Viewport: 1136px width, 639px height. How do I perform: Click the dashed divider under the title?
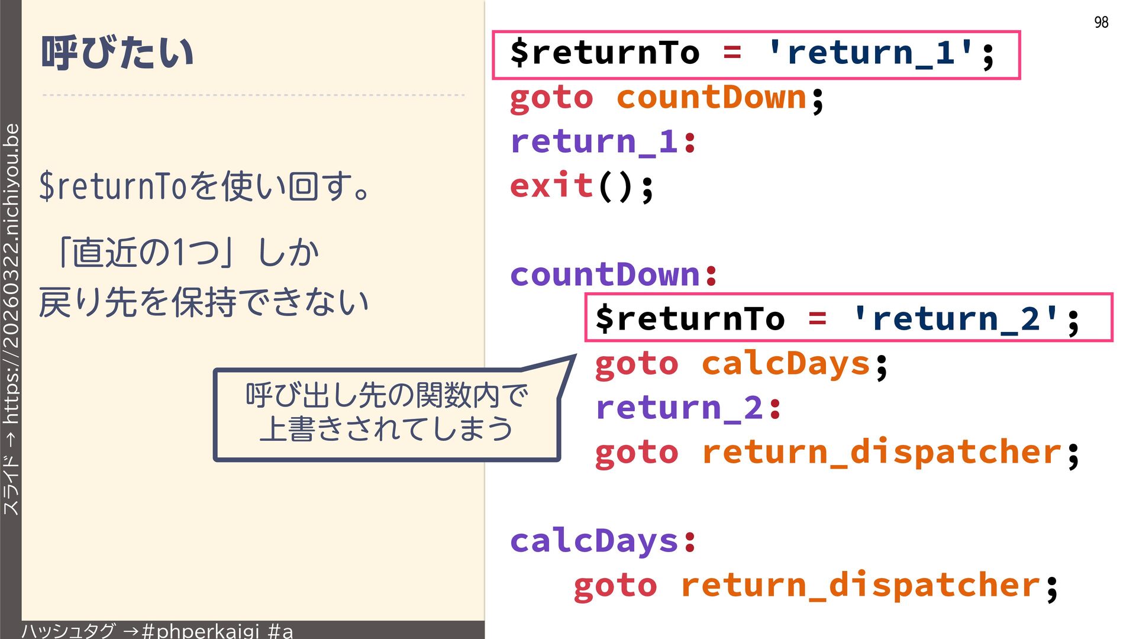pos(253,95)
